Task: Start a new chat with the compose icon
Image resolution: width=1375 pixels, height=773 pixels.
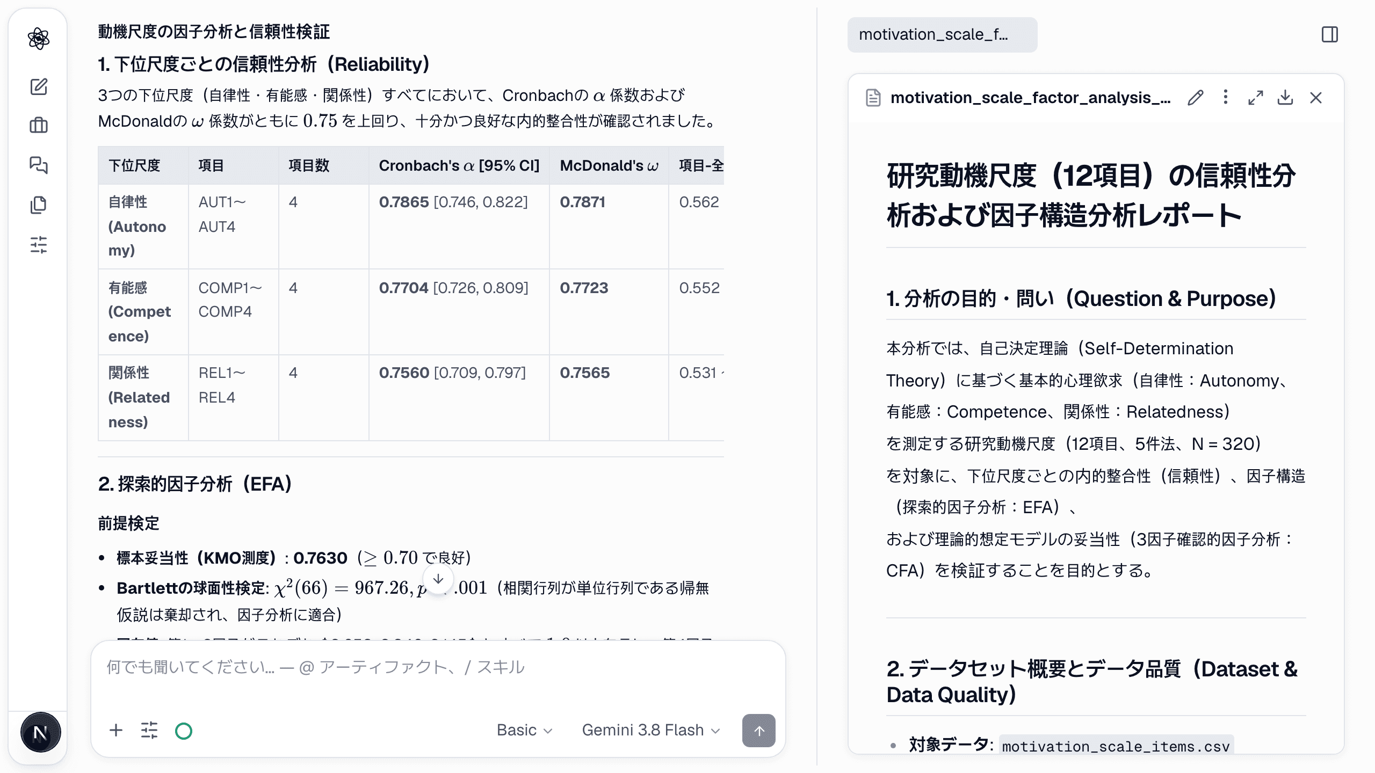Action: [x=39, y=86]
